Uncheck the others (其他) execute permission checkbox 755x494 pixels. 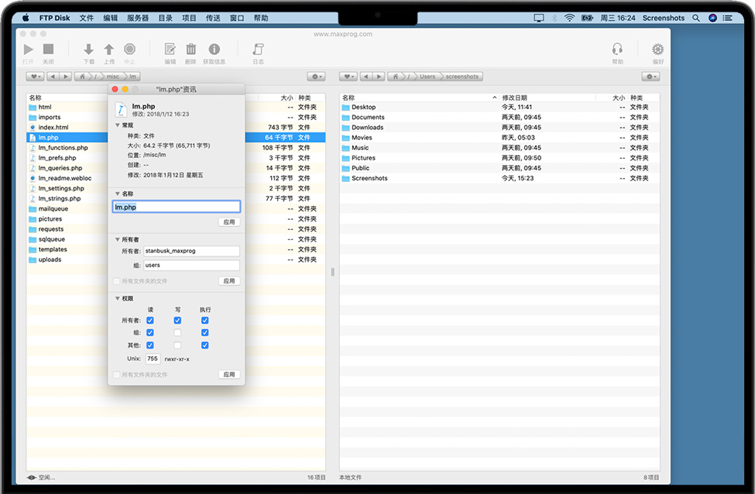coord(205,345)
